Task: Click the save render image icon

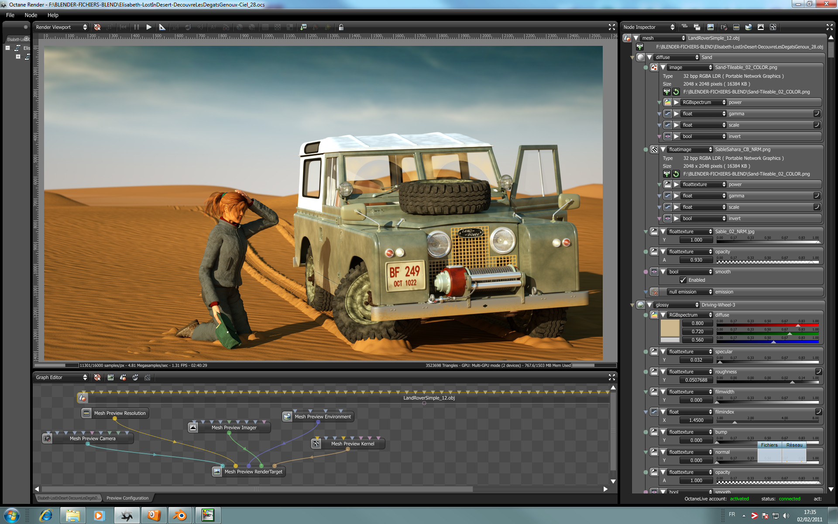Action: coord(303,27)
